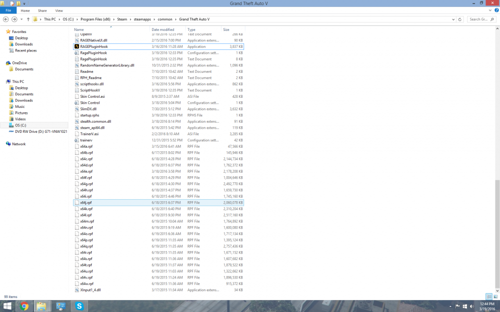
Task: Open Google Chrome from the taskbar
Action: point(24,306)
